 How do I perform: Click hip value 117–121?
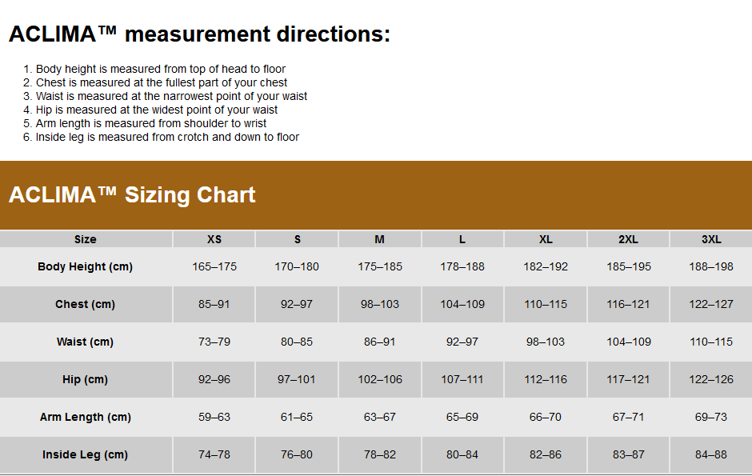[628, 379]
